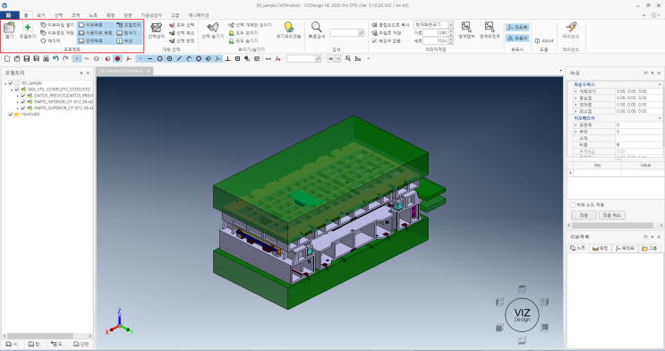Click Hide Selection (선택 숨기기) icon
Viewport: 665px width, 351px height.
(x=212, y=28)
